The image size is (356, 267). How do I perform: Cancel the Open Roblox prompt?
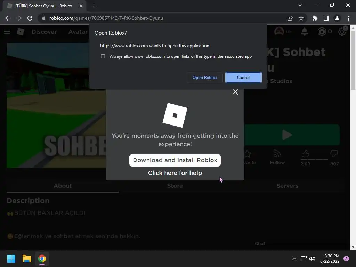[x=243, y=78]
